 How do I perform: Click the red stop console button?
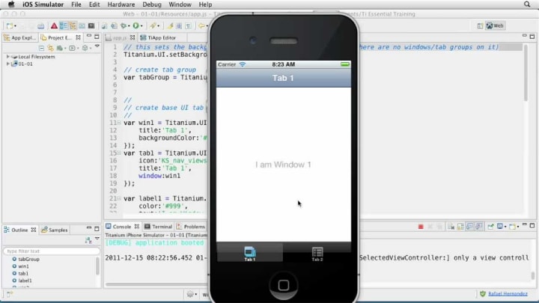pyautogui.click(x=420, y=227)
